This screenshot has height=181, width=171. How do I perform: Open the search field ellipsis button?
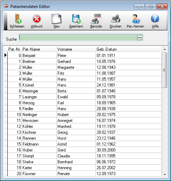click(x=139, y=38)
